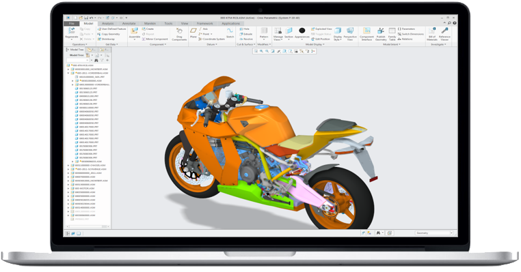This screenshot has height=272, width=521.
Task: Expand the 005-MOTOR.ASM tree node
Action: click(x=69, y=188)
